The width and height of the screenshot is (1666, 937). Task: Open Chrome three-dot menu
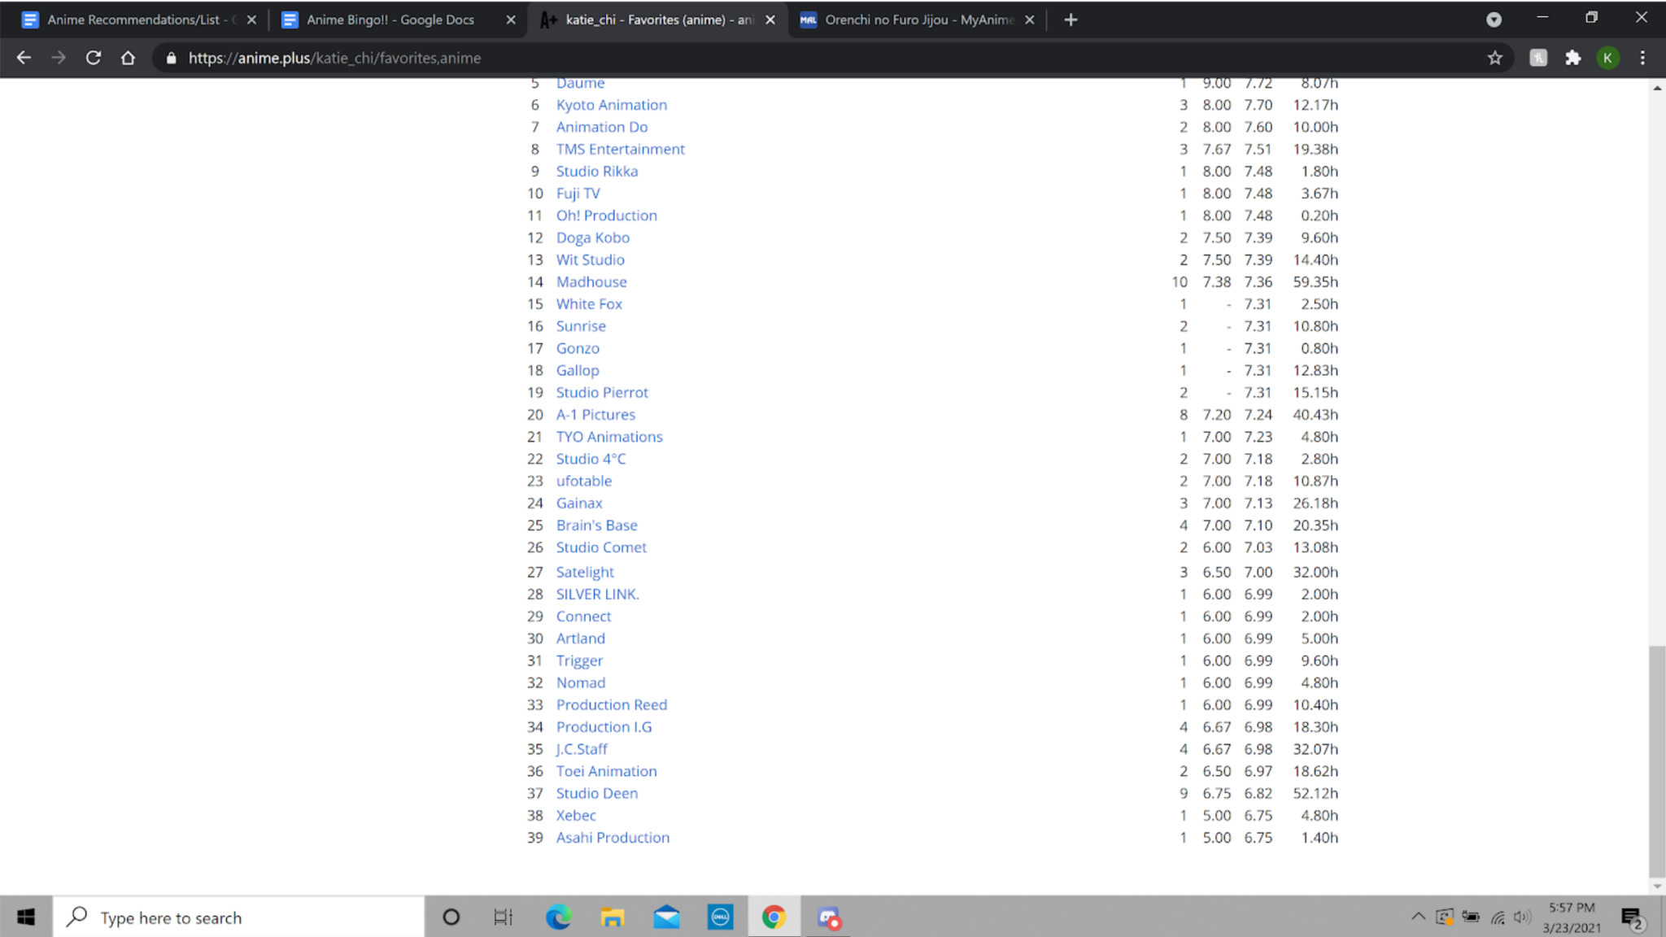pyautogui.click(x=1642, y=58)
